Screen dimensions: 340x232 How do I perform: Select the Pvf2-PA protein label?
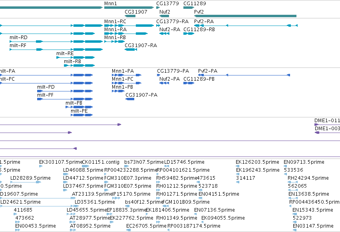[208, 71]
